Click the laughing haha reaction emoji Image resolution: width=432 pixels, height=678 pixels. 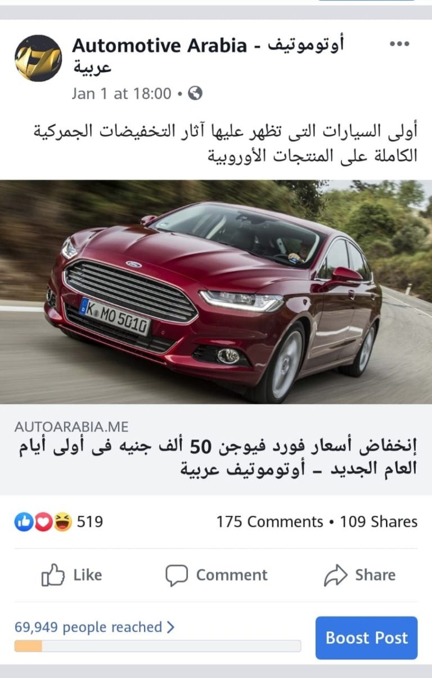[62, 522]
